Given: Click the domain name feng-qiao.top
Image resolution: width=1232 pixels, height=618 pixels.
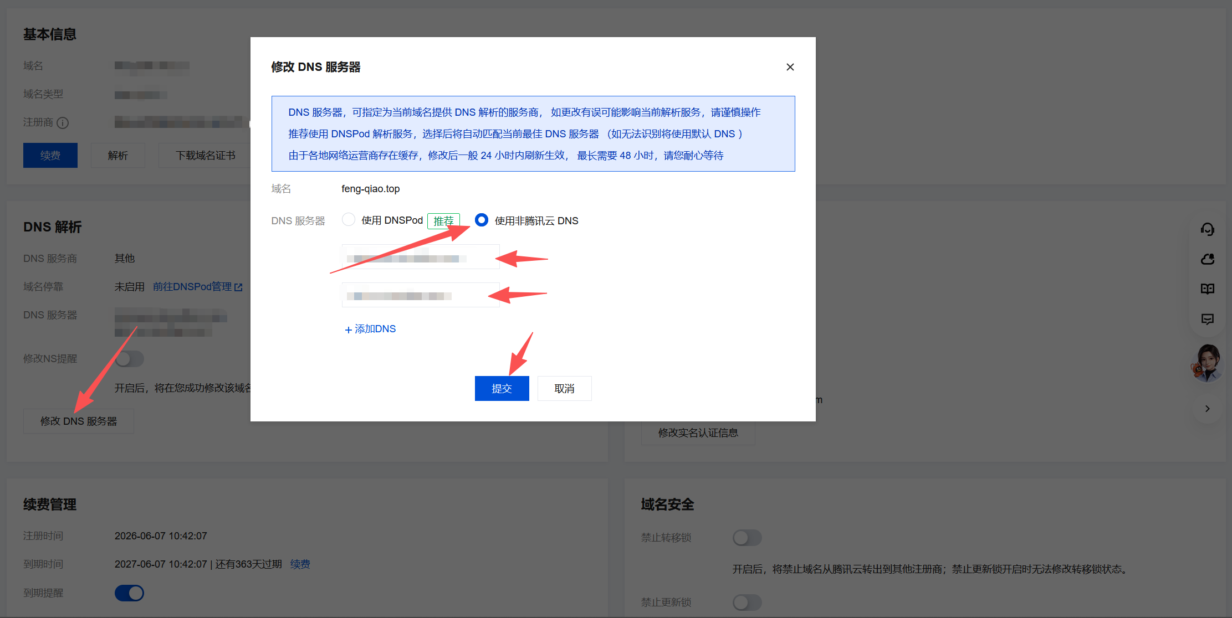Looking at the screenshot, I should 370,189.
